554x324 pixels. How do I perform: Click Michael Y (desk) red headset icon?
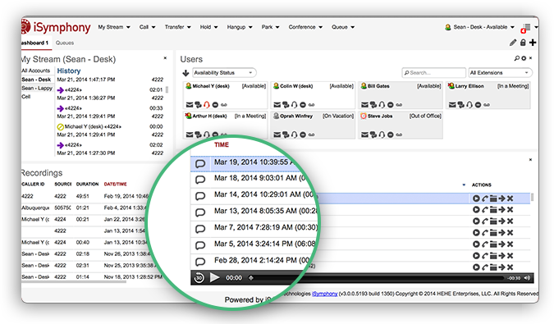point(207,104)
